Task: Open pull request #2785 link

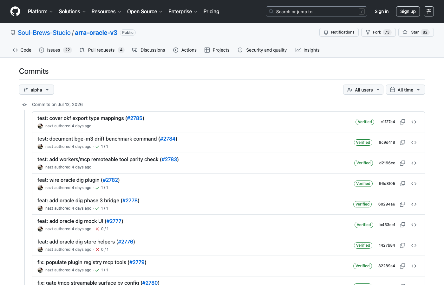Action: click(x=135, y=118)
